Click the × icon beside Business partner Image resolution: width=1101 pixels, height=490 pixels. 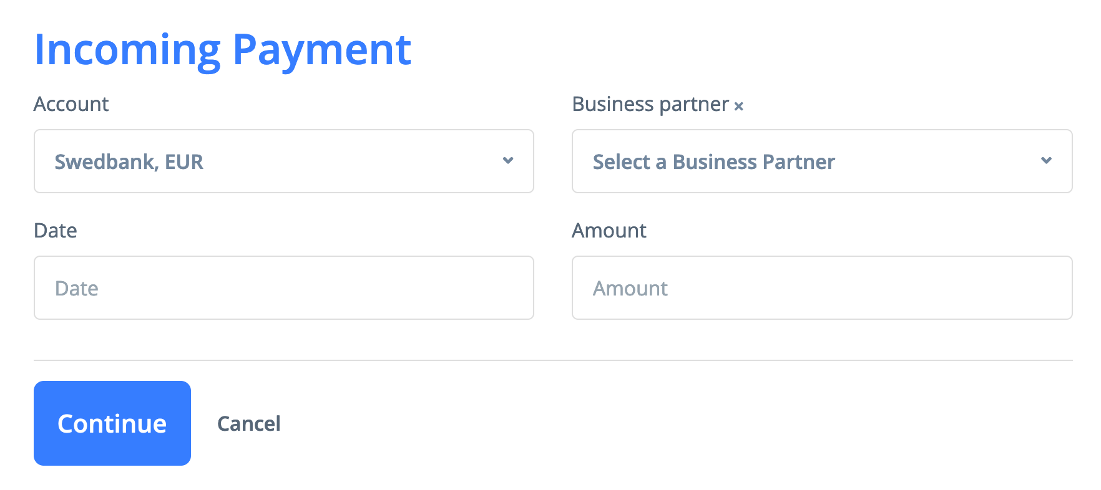point(738,107)
